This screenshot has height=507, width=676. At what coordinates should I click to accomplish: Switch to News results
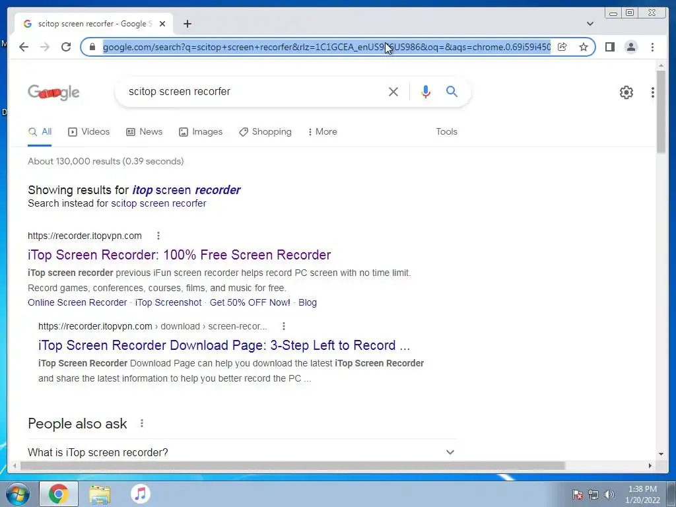point(144,132)
